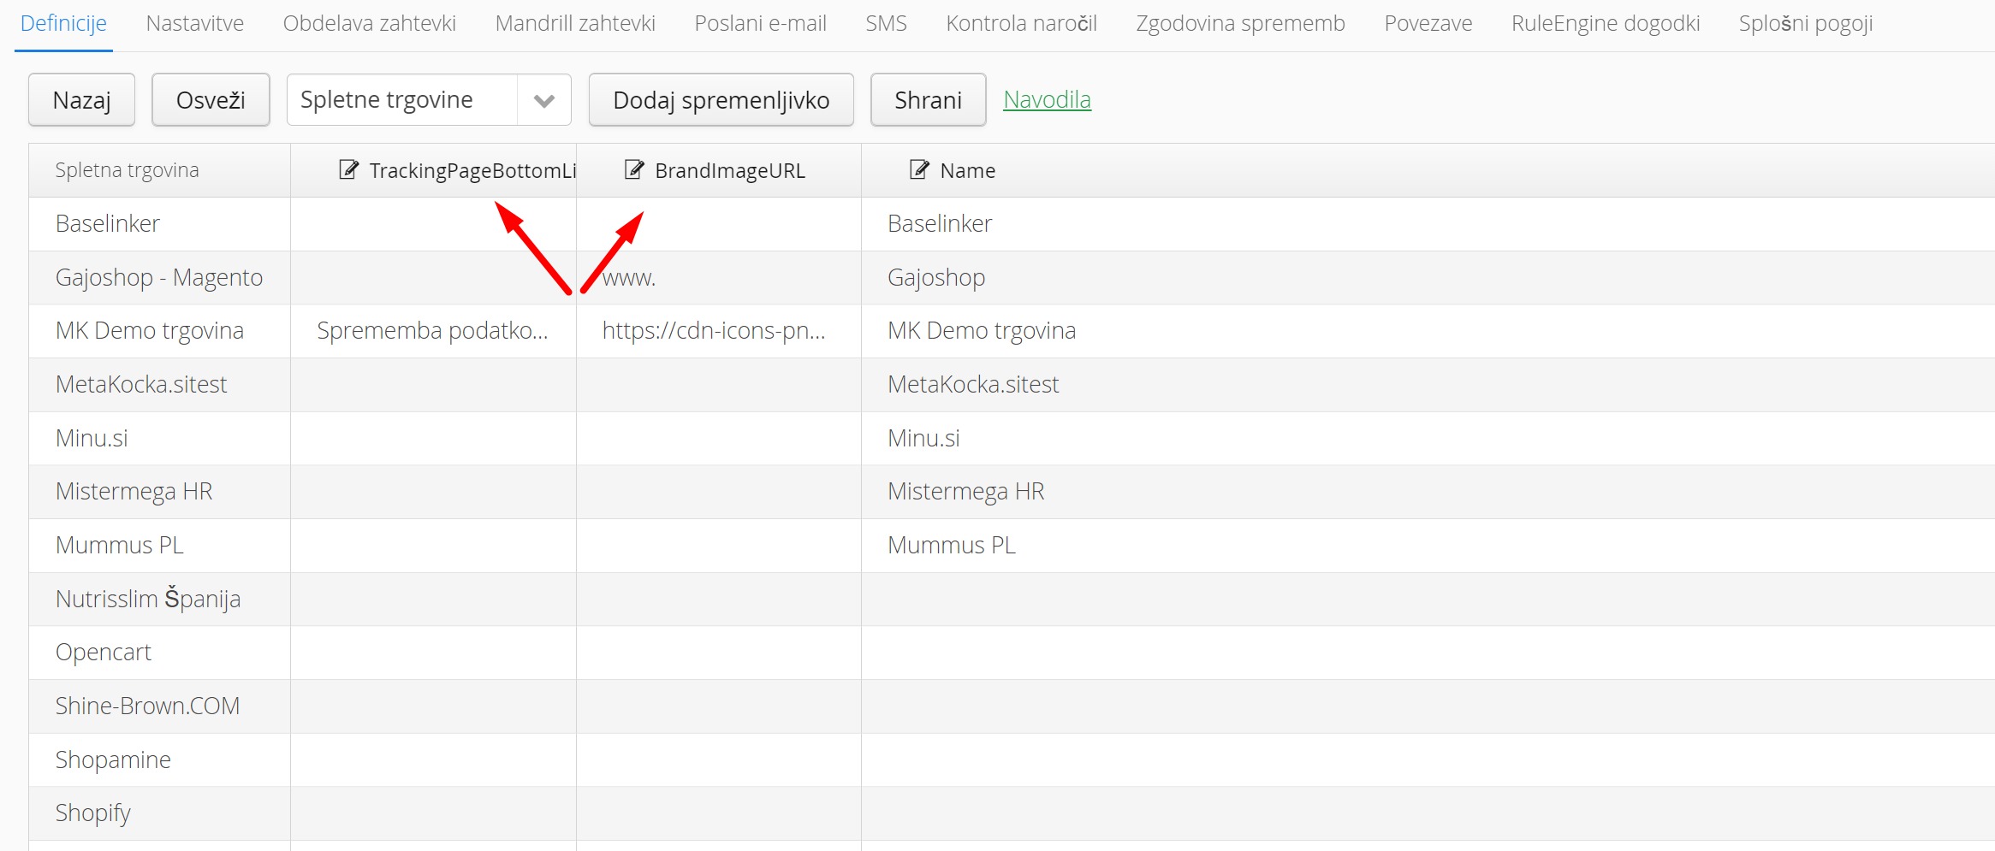
Task: View the Zgodovina sprememb tab
Action: pos(1240,23)
